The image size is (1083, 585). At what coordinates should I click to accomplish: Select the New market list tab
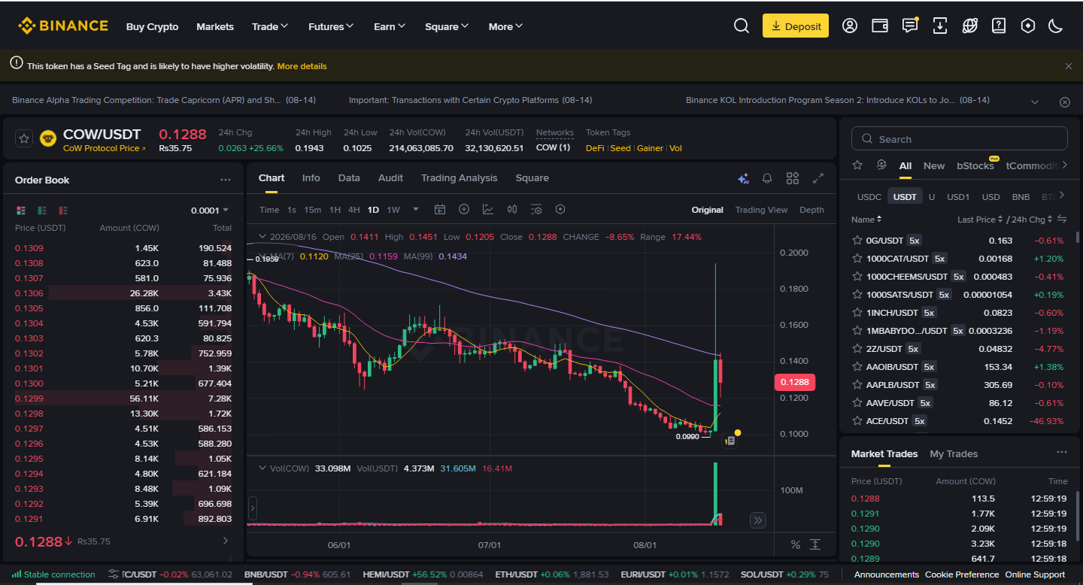click(934, 165)
